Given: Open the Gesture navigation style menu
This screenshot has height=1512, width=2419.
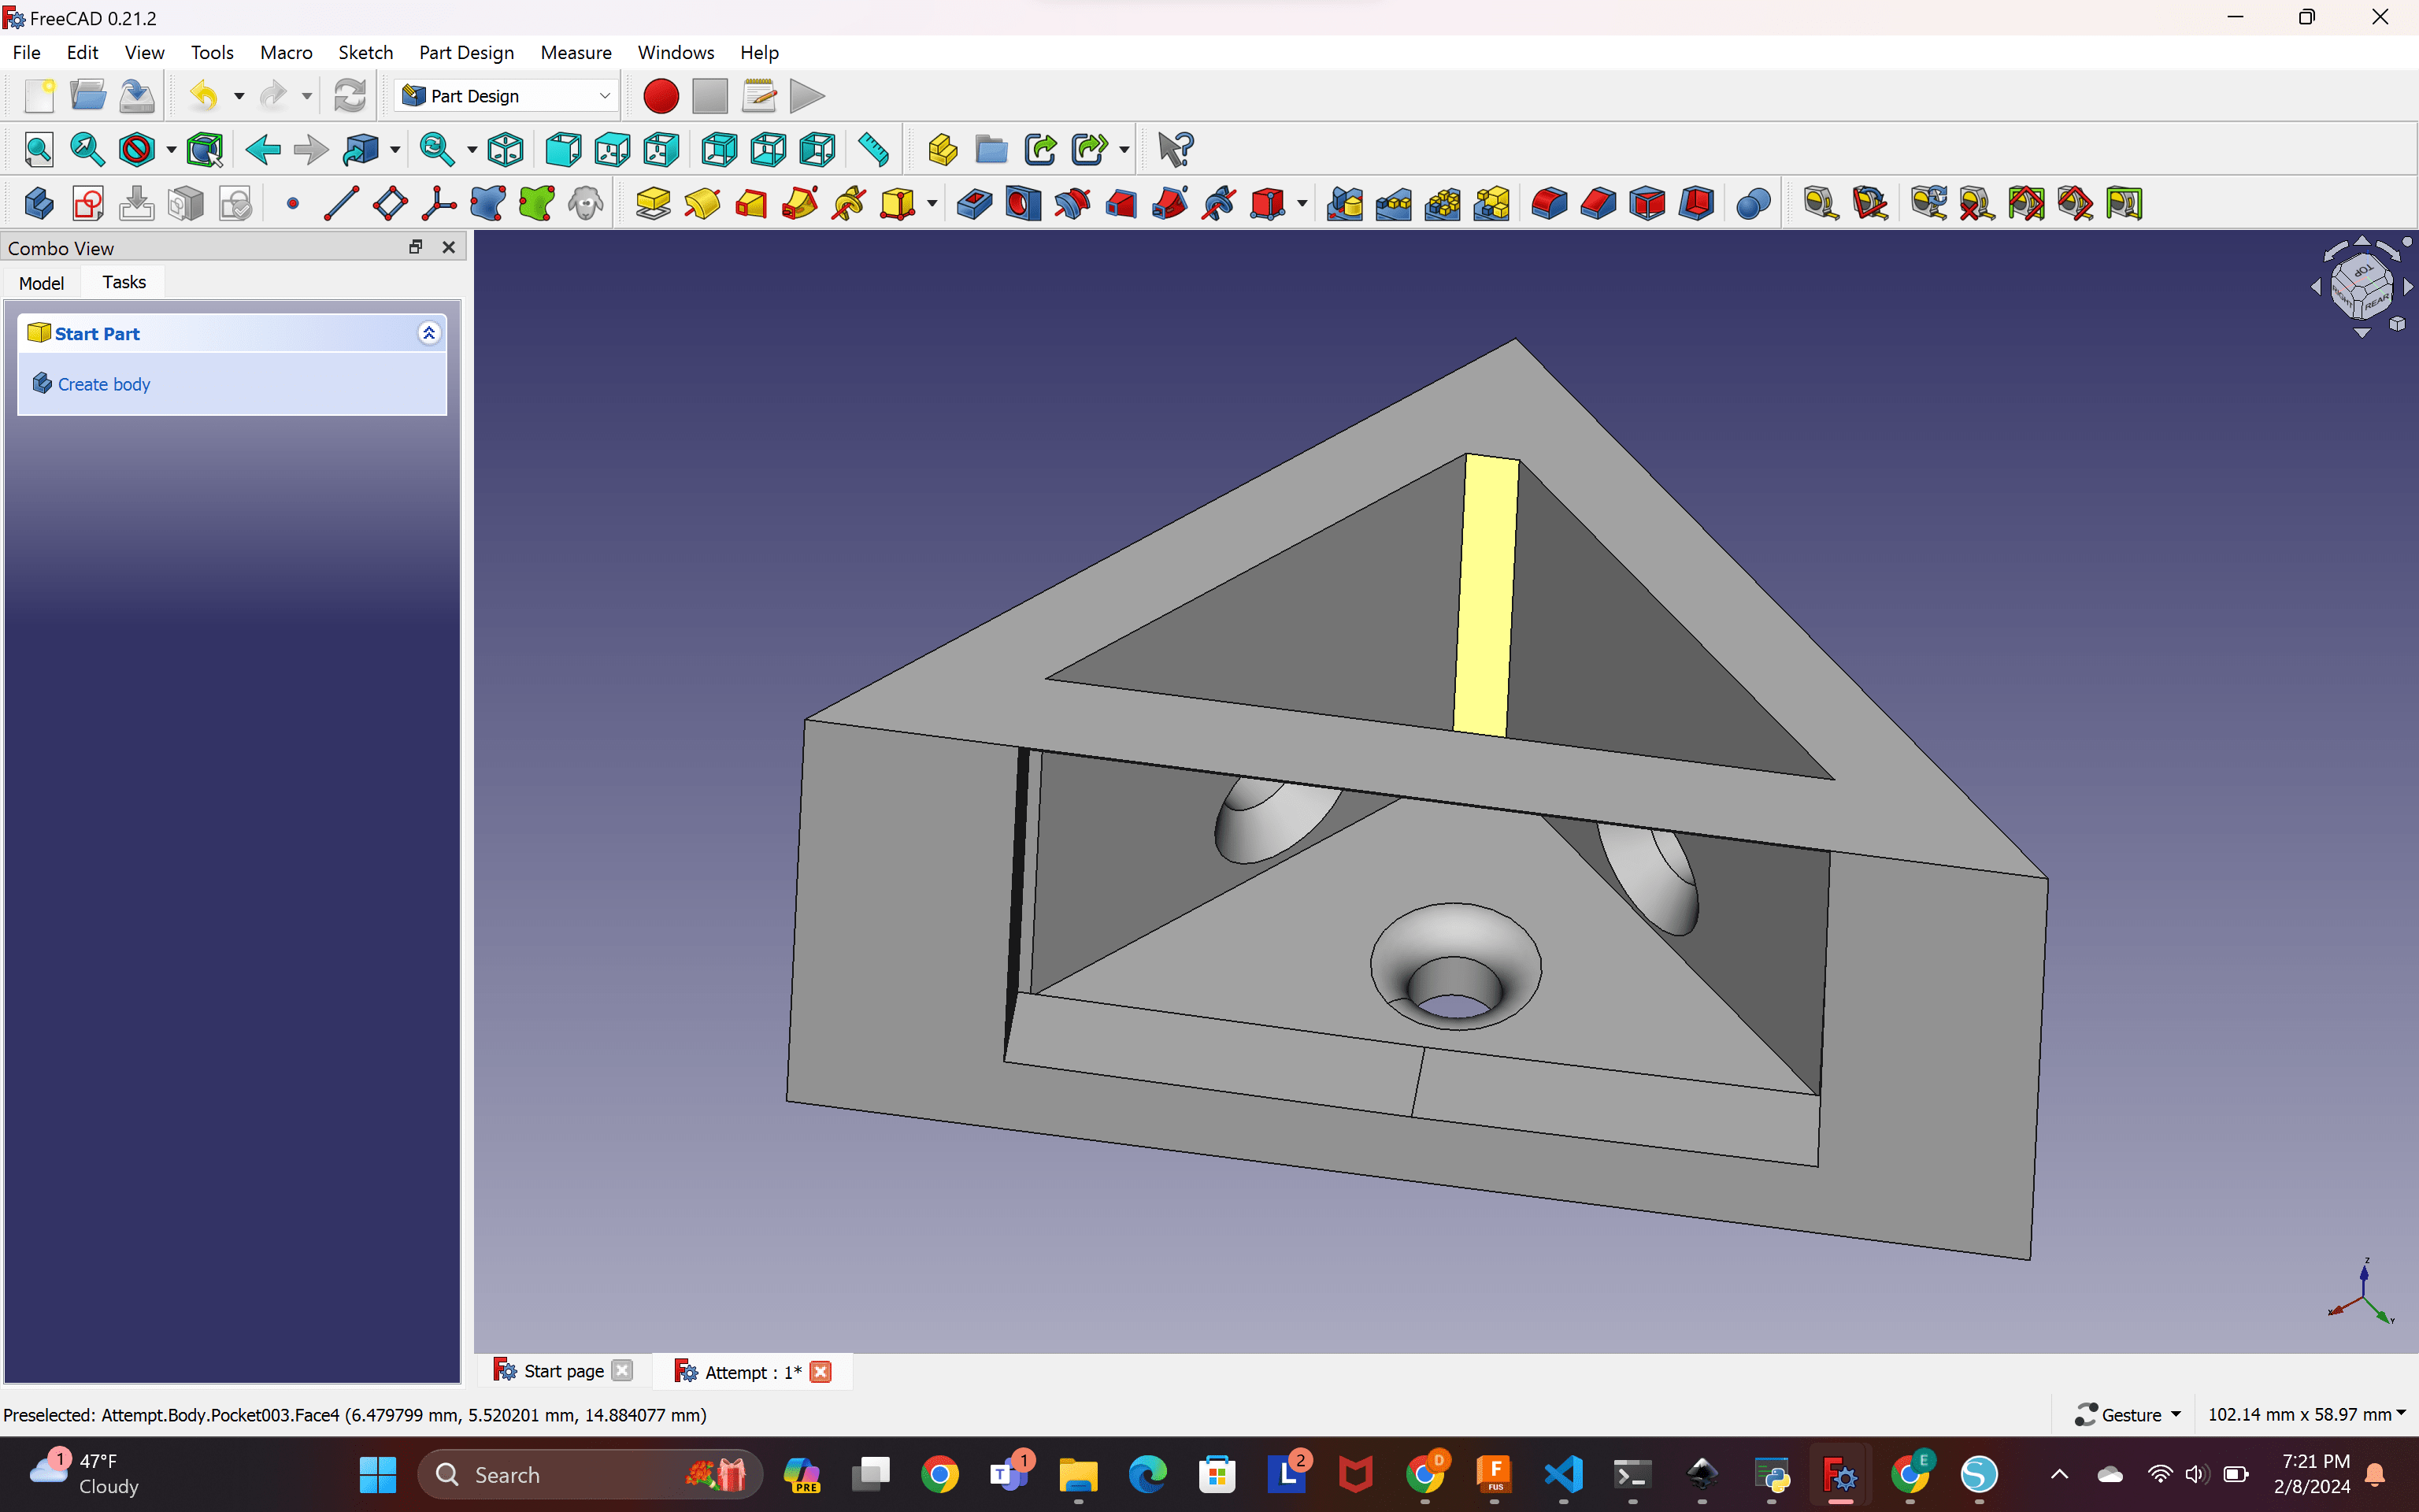Looking at the screenshot, I should point(2128,1414).
